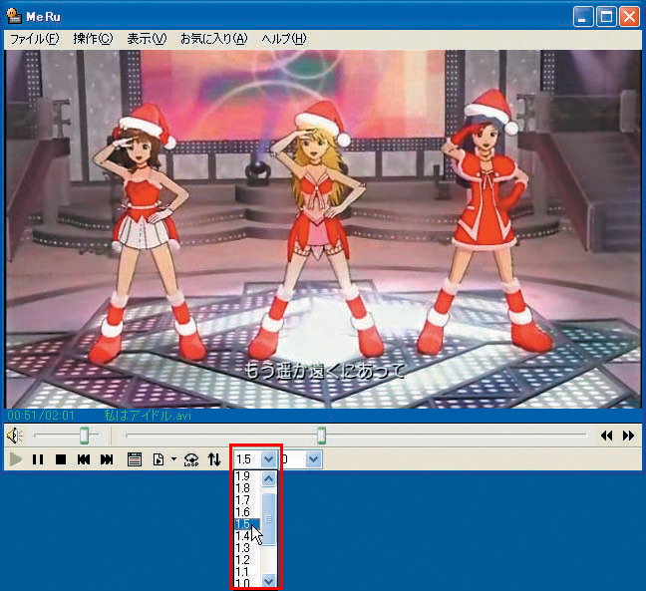
Task: Open the playback speed combo box arrow
Action: pyautogui.click(x=268, y=458)
